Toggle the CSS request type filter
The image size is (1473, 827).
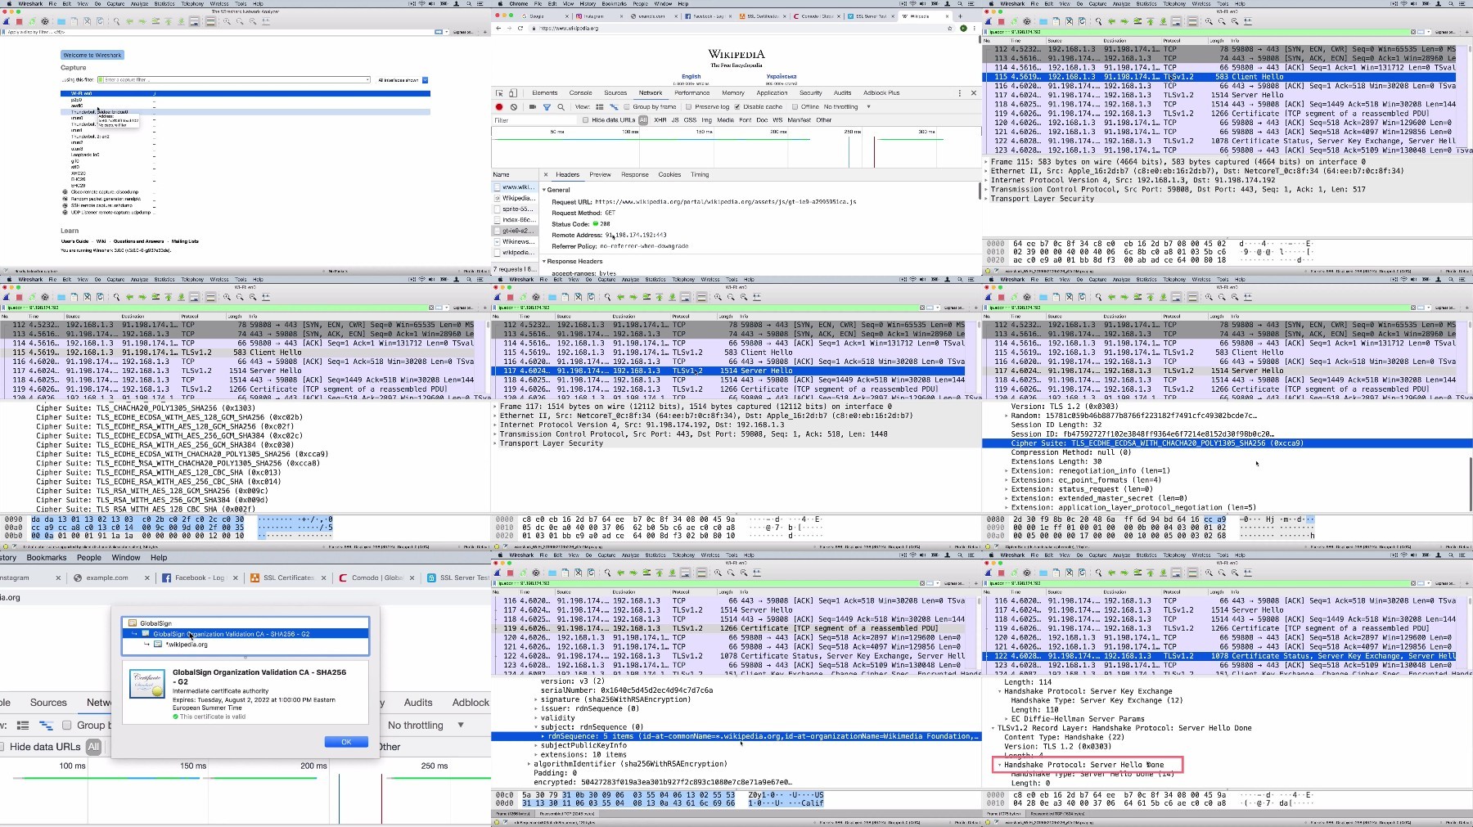tap(690, 120)
